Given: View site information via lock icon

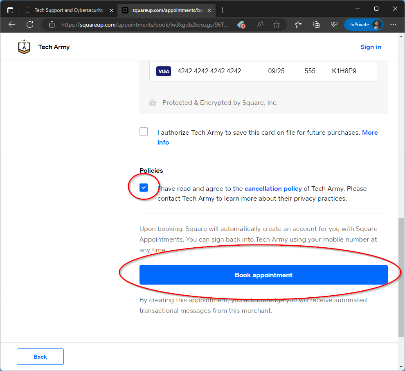Looking at the screenshot, I should point(52,25).
